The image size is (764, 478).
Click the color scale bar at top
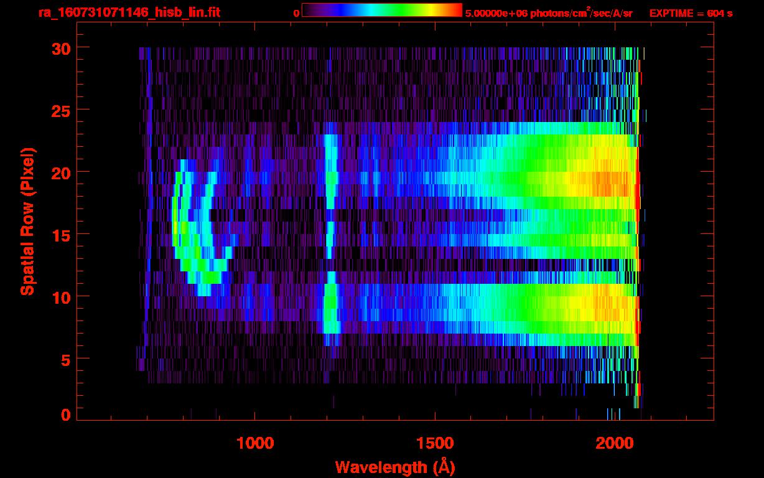point(381,10)
